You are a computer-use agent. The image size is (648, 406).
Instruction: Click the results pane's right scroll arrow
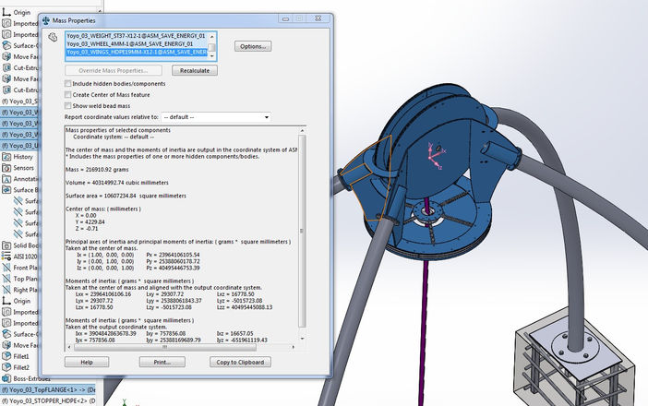294,347
